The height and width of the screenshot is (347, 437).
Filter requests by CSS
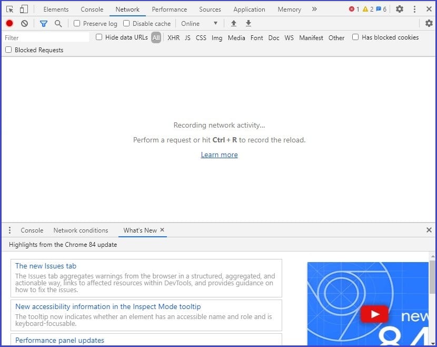coord(201,37)
